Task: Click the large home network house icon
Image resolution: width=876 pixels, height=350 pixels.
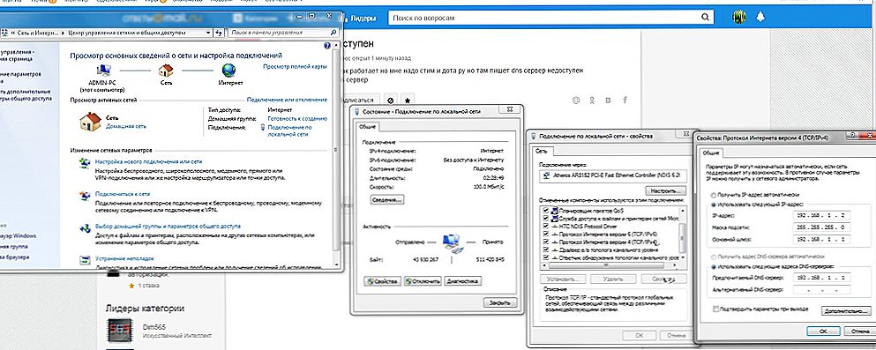Action: [90, 121]
